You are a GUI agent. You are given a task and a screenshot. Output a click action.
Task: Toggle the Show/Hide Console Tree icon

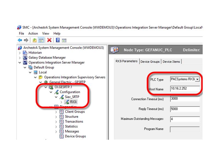(x=41, y=40)
